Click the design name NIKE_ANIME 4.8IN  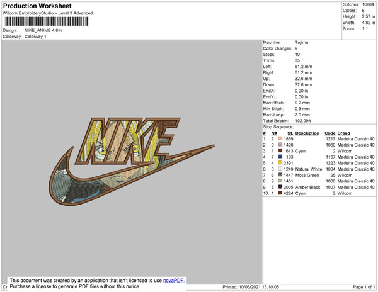43,30
